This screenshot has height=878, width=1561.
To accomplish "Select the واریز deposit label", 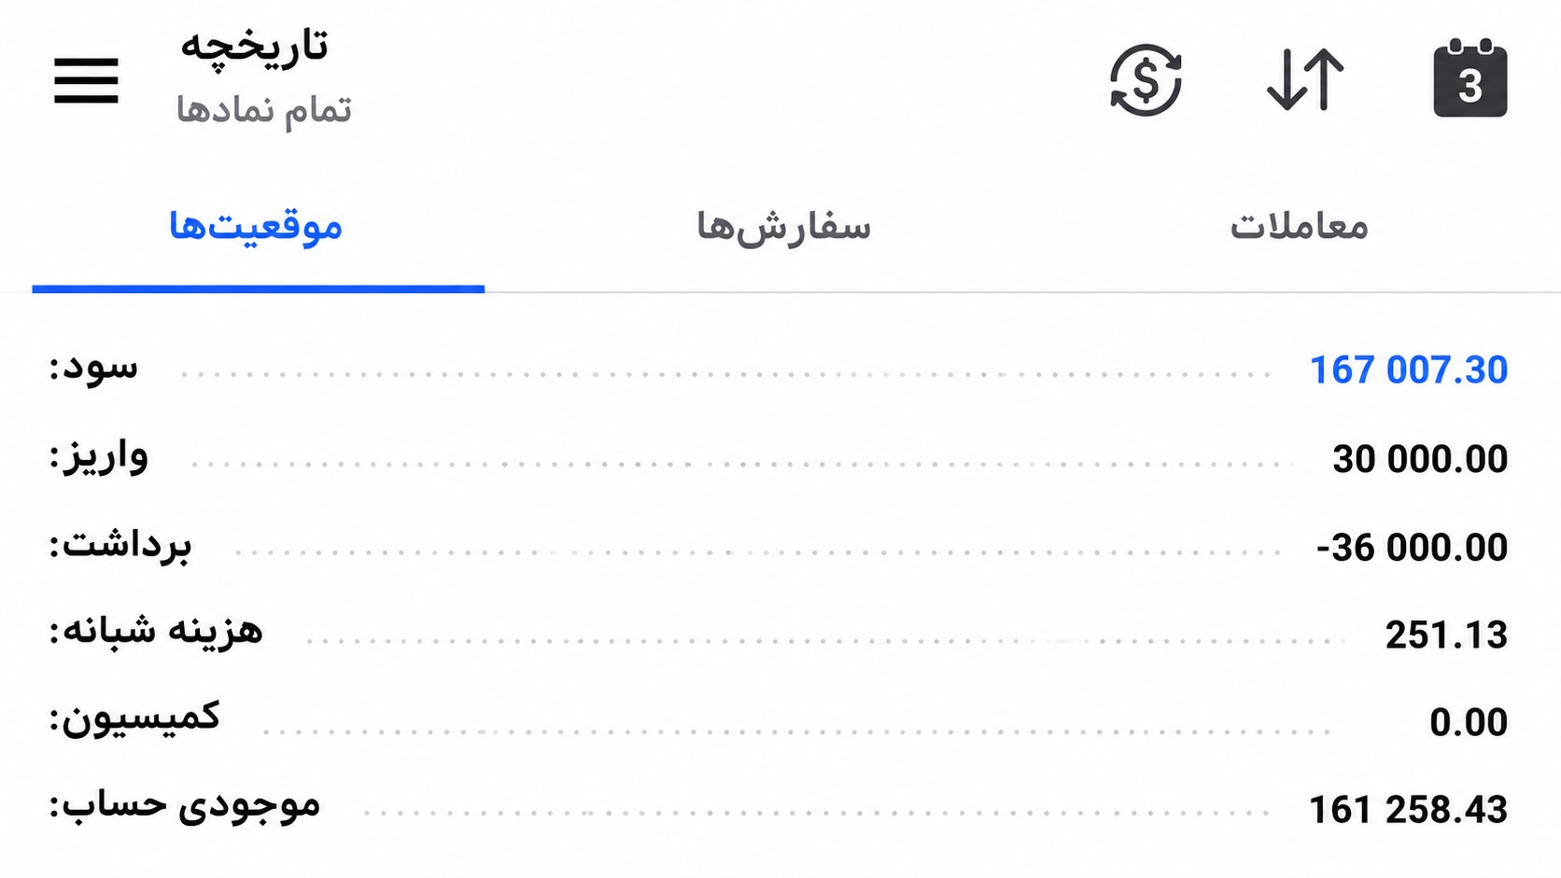I will (x=99, y=457).
